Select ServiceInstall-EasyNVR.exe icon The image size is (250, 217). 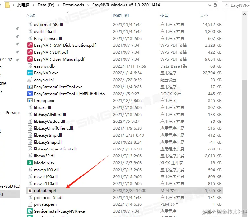pos(30,211)
